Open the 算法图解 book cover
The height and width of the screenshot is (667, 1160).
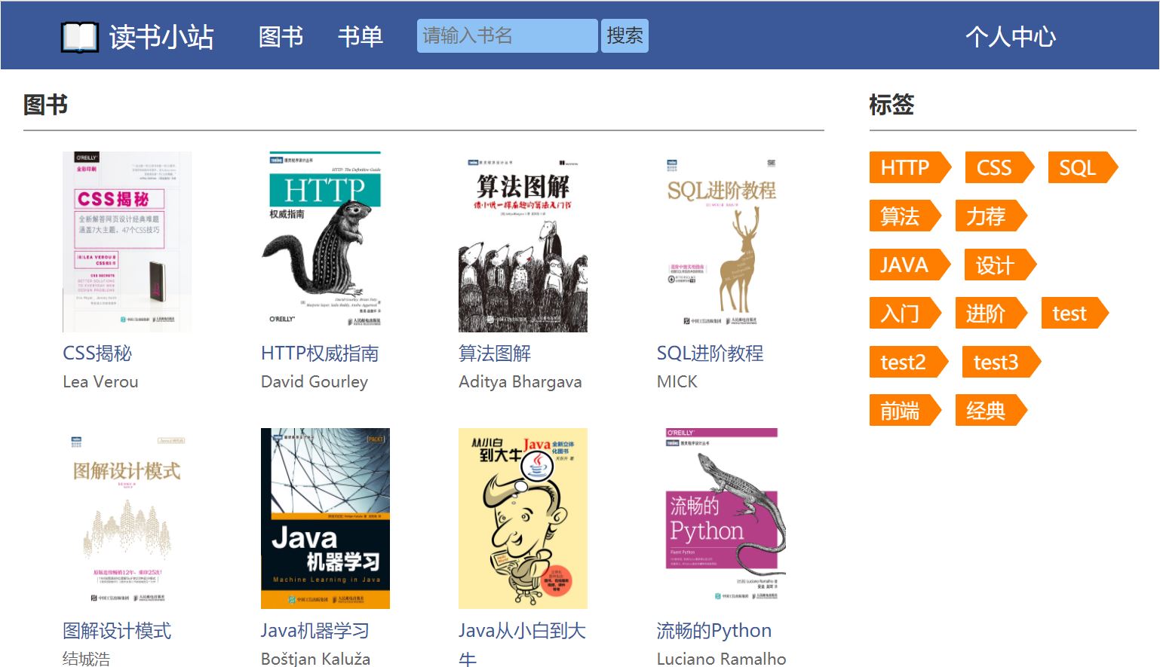tap(523, 242)
